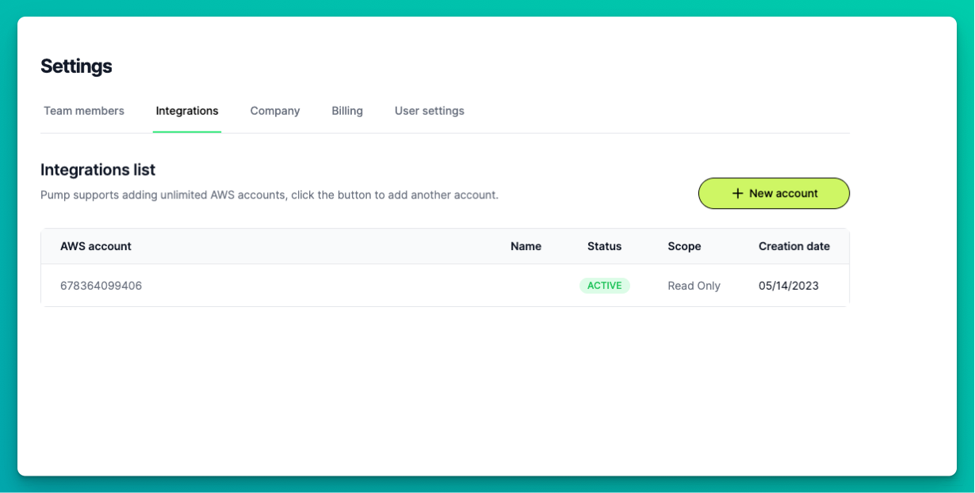Click the unlimited AWS accounts description text

[270, 195]
